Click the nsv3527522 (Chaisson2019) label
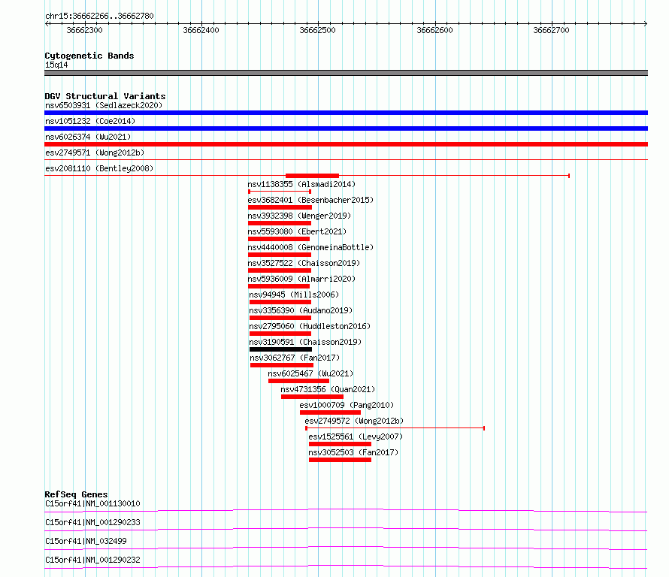Image resolution: width=669 pixels, height=577 pixels. [304, 263]
